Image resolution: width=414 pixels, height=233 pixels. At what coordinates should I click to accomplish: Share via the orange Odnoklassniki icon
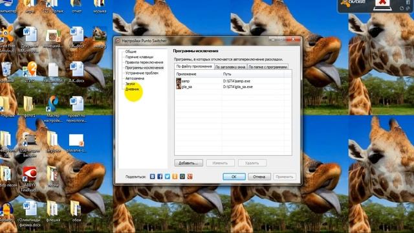(175, 177)
